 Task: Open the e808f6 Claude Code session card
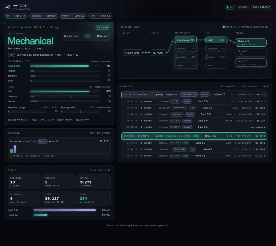59,148
